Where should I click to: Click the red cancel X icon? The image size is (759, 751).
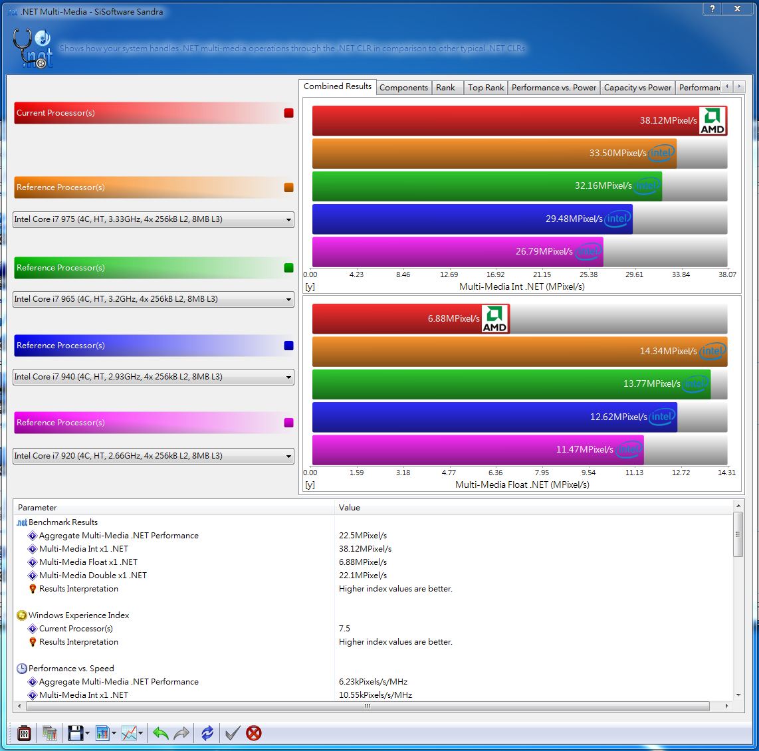tap(253, 733)
